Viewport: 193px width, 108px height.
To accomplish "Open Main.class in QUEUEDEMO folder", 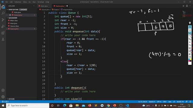I will coord(14,20).
